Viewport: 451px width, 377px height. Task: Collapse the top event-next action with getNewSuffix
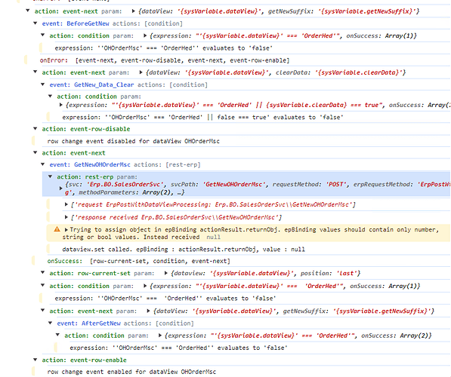pyautogui.click(x=28, y=11)
